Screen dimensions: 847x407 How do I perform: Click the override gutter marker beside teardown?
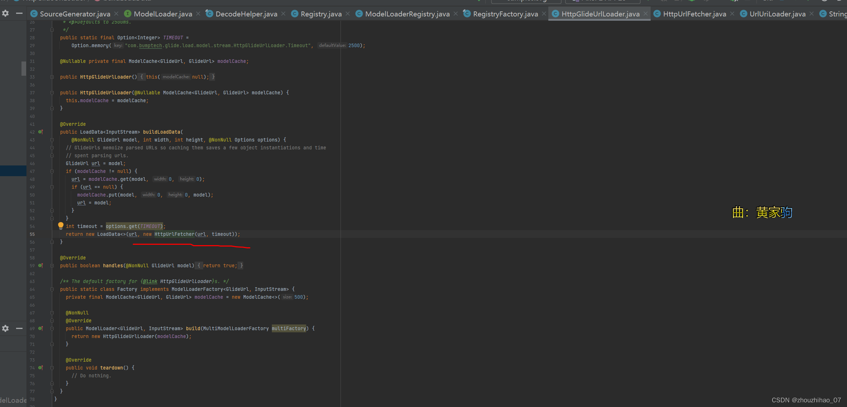41,368
